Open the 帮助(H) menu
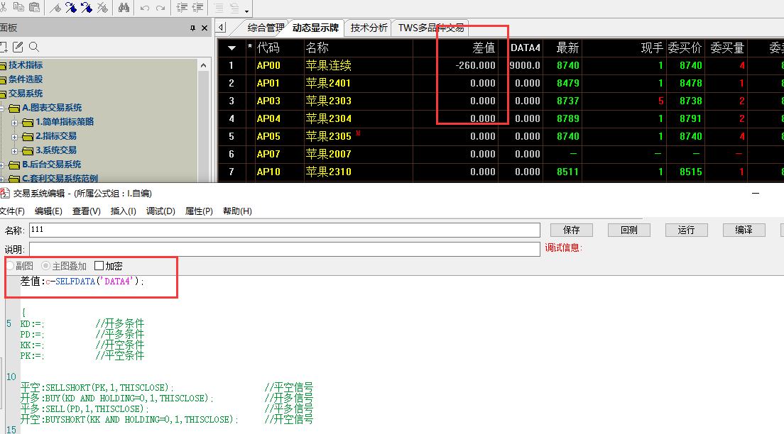Screen dimensions: 784x434 [x=237, y=211]
